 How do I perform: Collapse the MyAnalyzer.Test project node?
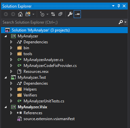point(6,77)
